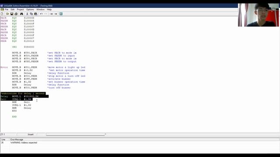
Task: Click the Open file folder icon
Action: point(7,14)
